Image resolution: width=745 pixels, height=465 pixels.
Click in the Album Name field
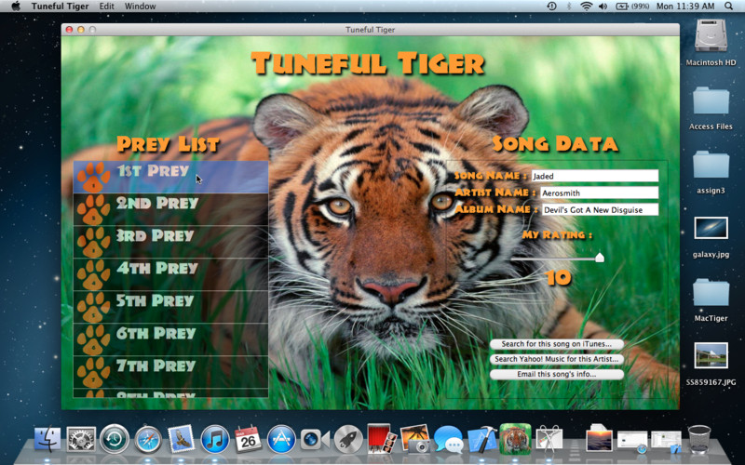click(x=600, y=210)
